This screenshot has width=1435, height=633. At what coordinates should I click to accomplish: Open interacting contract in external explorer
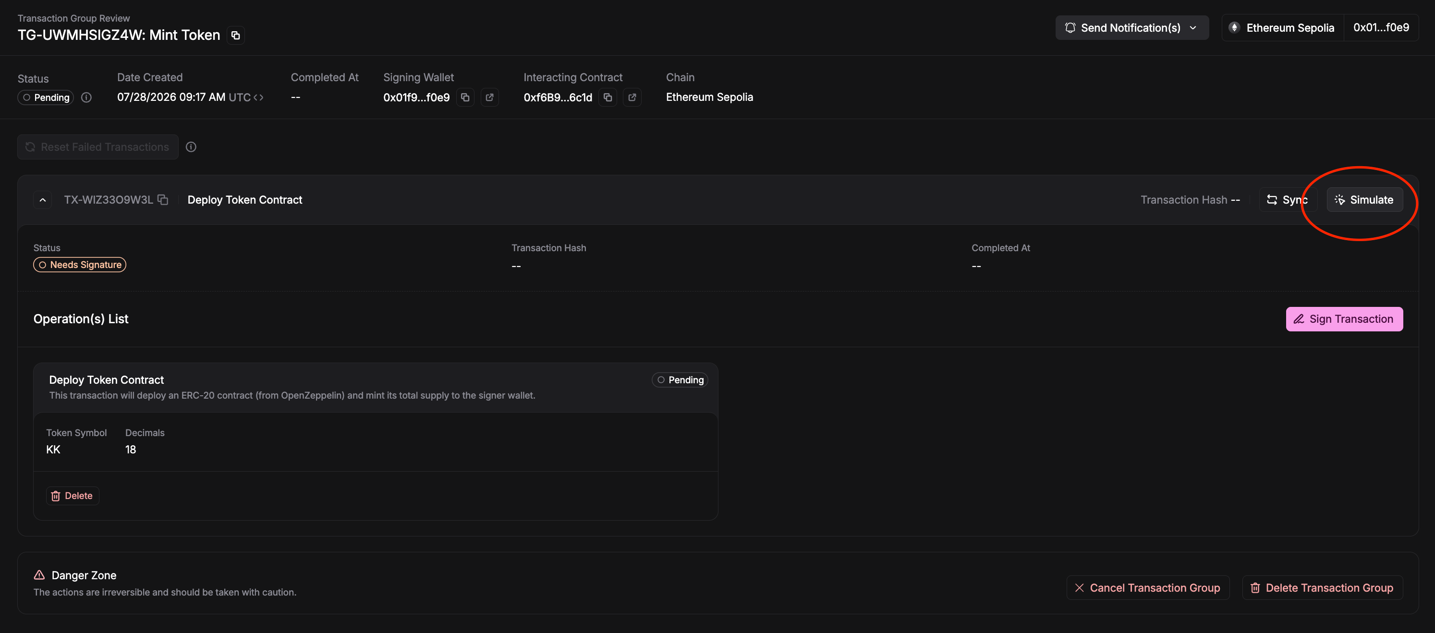coord(632,97)
